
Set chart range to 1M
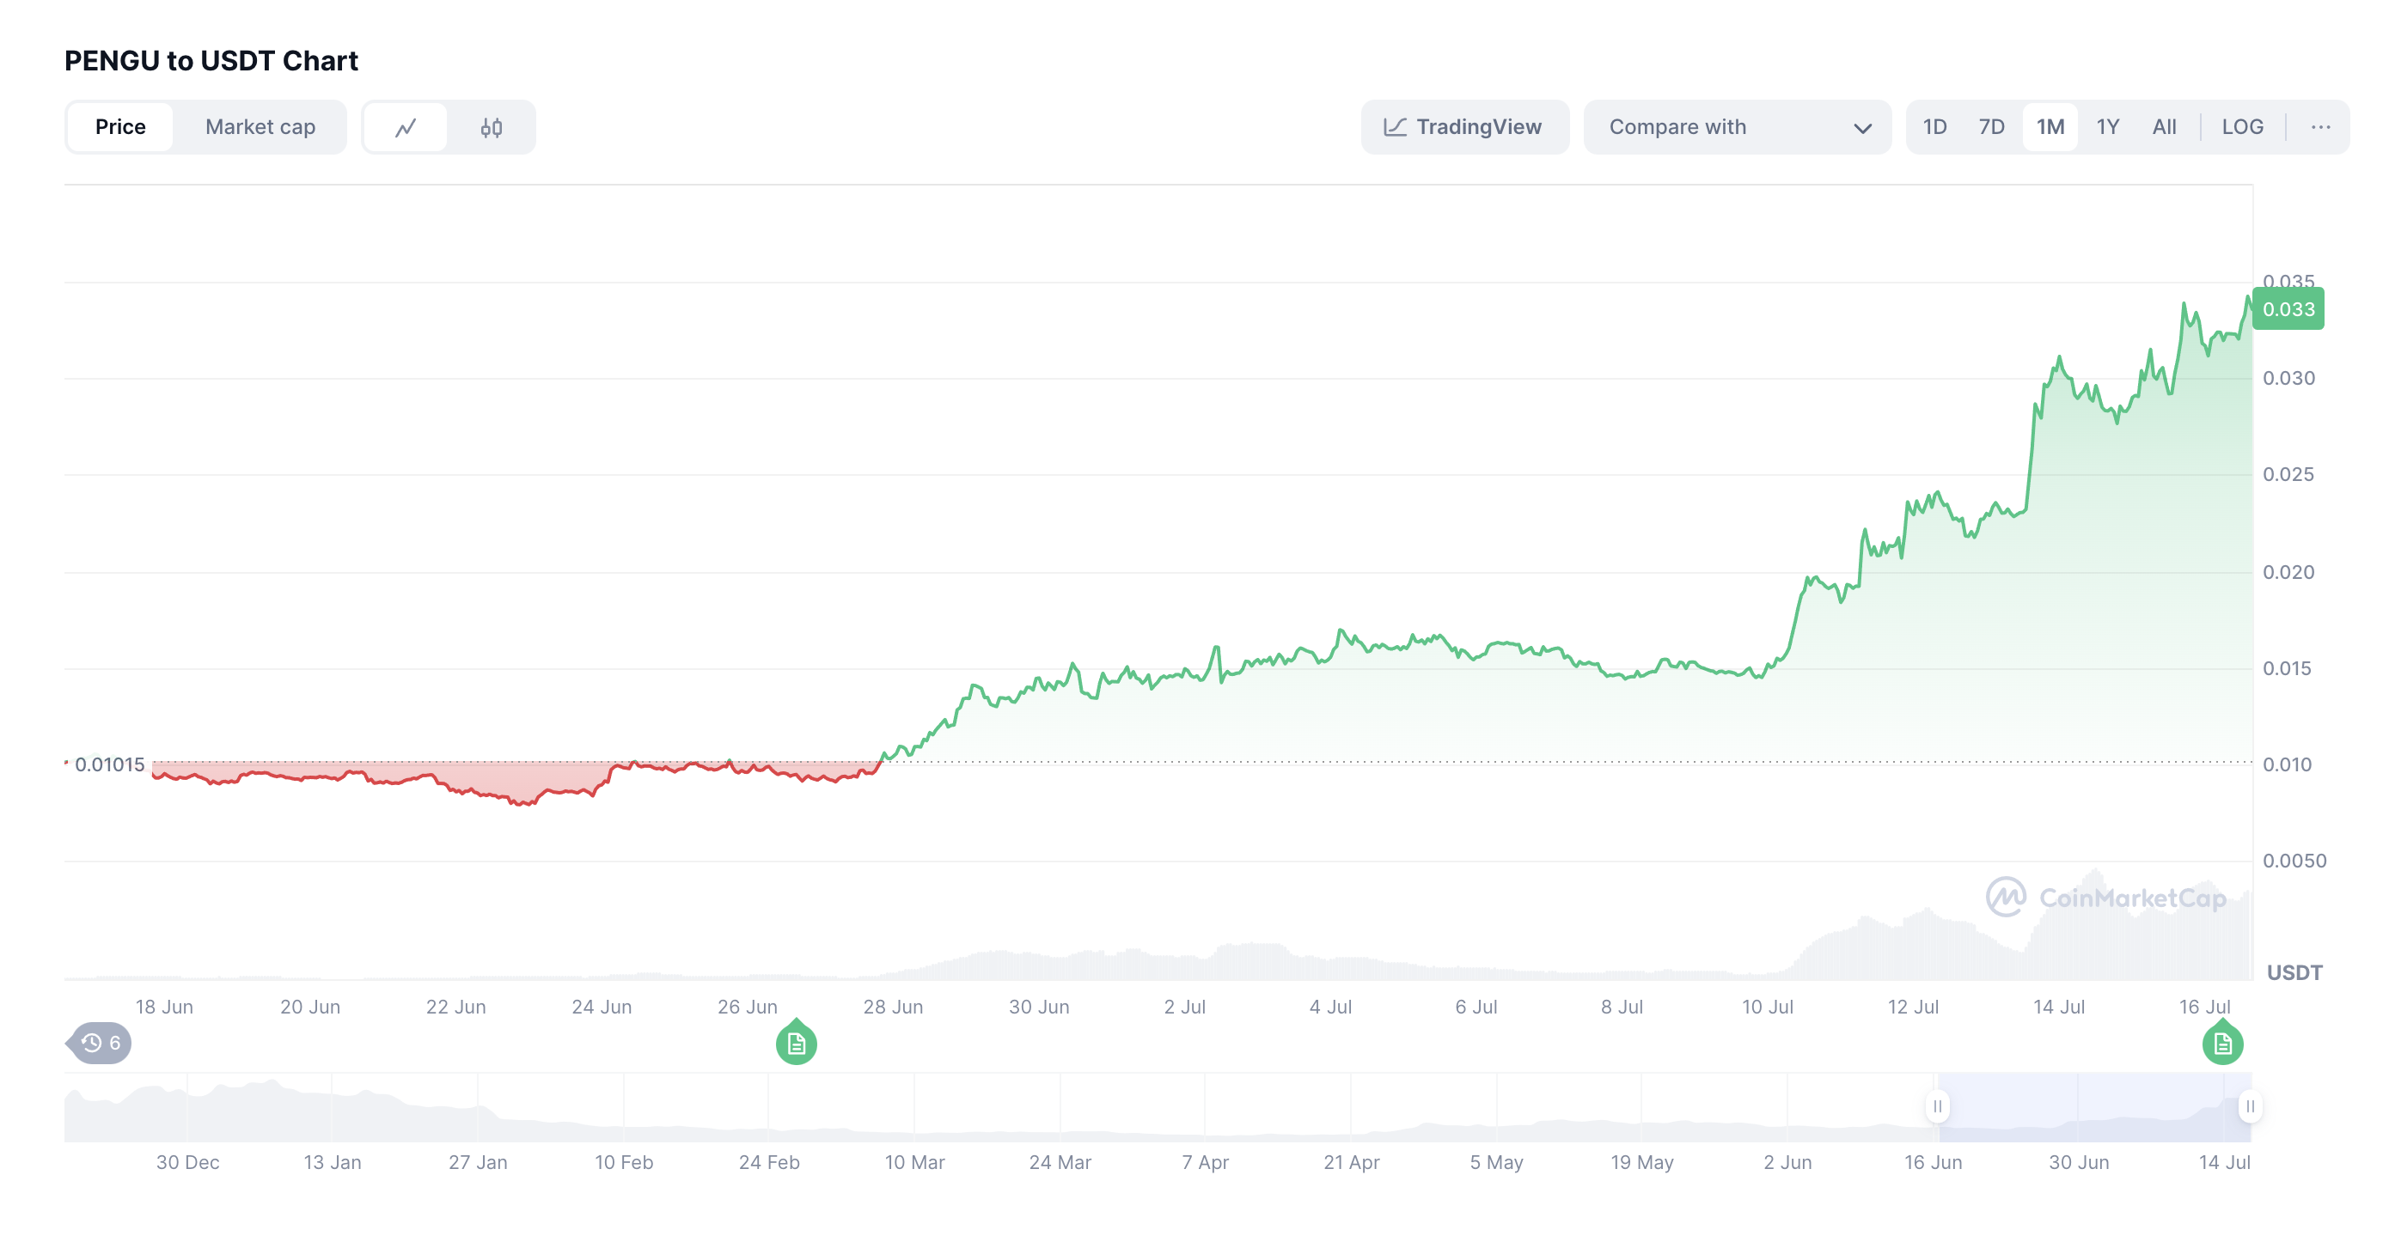pos(2050,127)
